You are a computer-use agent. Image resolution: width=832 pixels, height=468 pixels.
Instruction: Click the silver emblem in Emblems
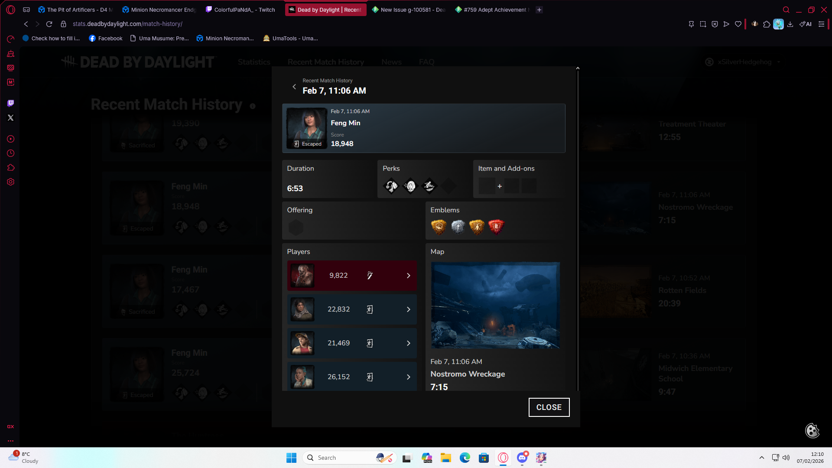click(x=458, y=227)
